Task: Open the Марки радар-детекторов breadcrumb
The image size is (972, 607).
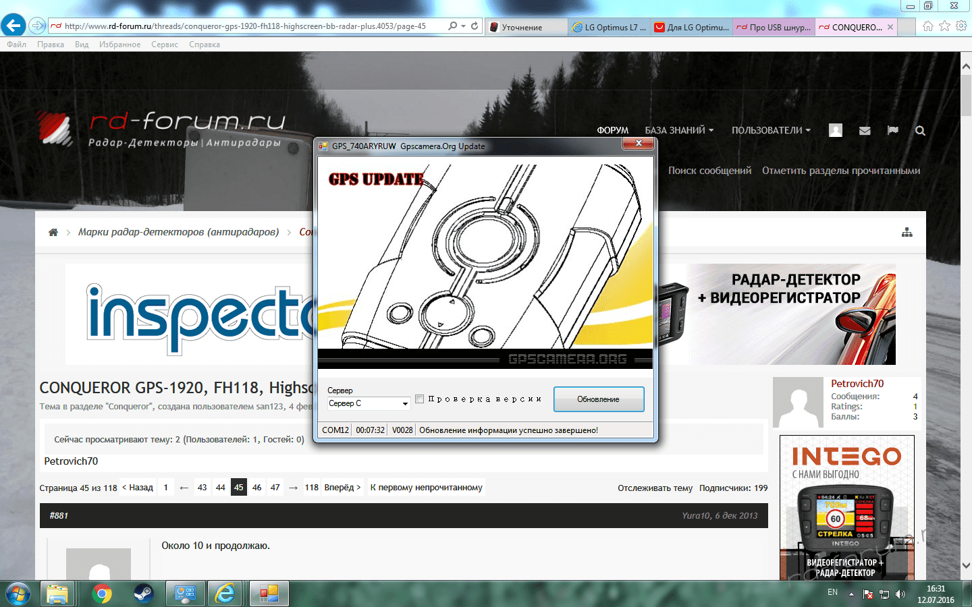Action: click(178, 232)
